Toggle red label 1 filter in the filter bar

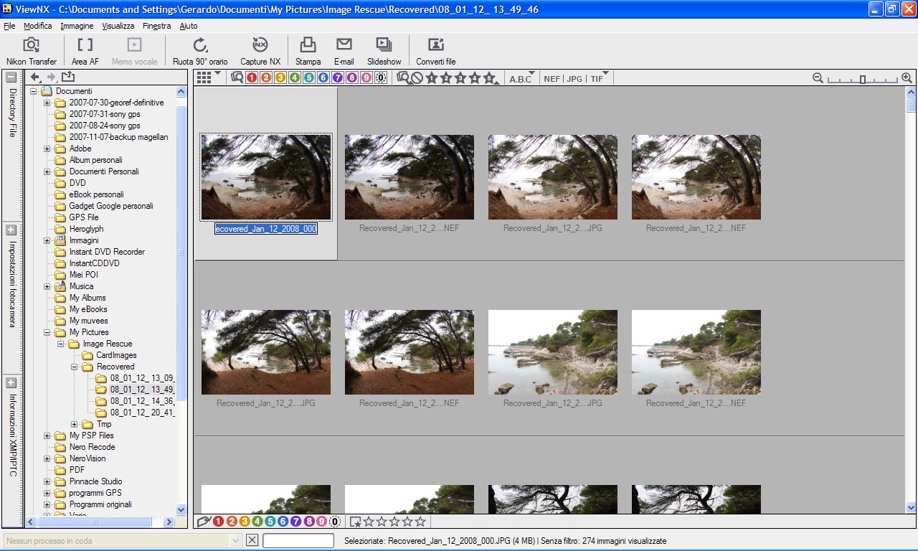pos(252,78)
